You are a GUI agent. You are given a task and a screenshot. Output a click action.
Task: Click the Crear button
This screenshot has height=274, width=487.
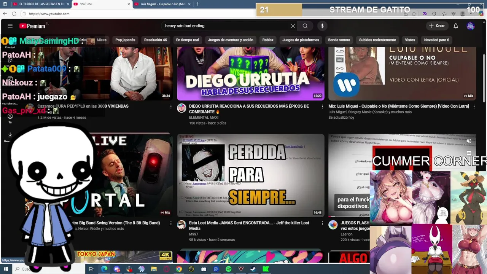436,26
